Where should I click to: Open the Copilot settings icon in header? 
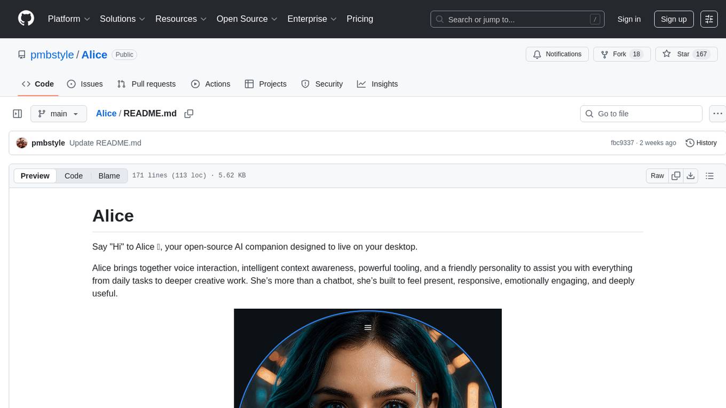pos(709,19)
